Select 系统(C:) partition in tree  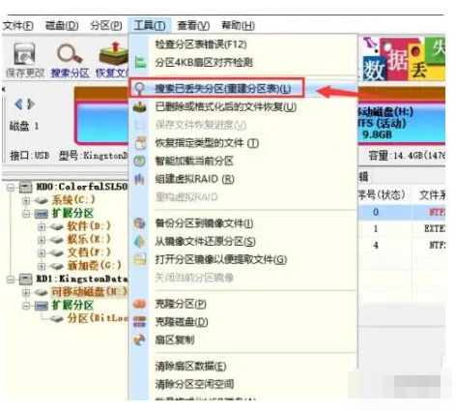tap(73, 200)
